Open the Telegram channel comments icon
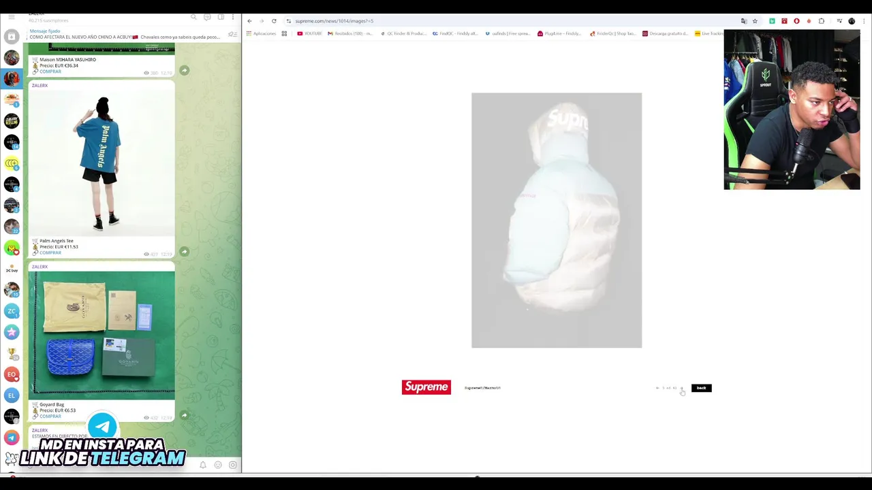This screenshot has width=872, height=490. tap(207, 17)
